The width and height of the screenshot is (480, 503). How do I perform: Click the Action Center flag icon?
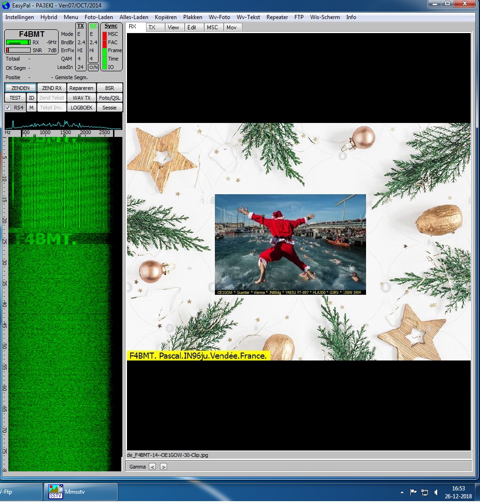pyautogui.click(x=413, y=492)
